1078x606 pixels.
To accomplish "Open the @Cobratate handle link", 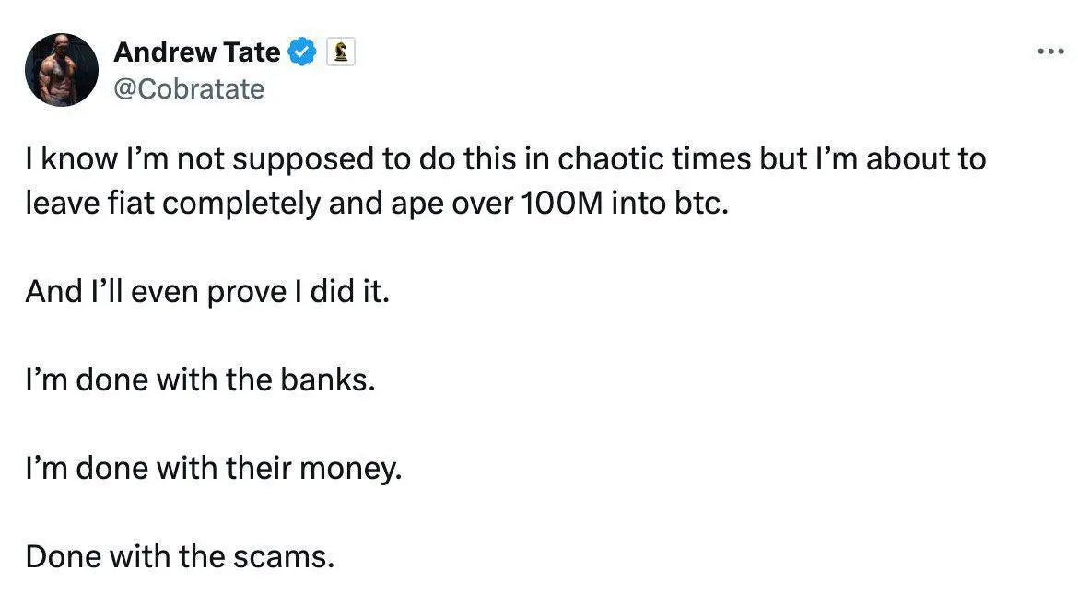I will click(x=189, y=89).
